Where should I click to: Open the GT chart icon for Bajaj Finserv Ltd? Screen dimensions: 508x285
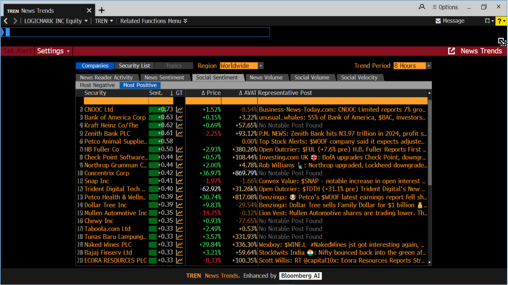[x=179, y=253]
